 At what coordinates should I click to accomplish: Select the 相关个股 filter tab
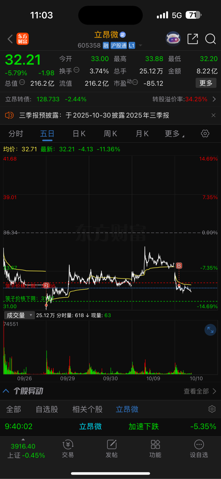pyautogui.click(x=87, y=409)
